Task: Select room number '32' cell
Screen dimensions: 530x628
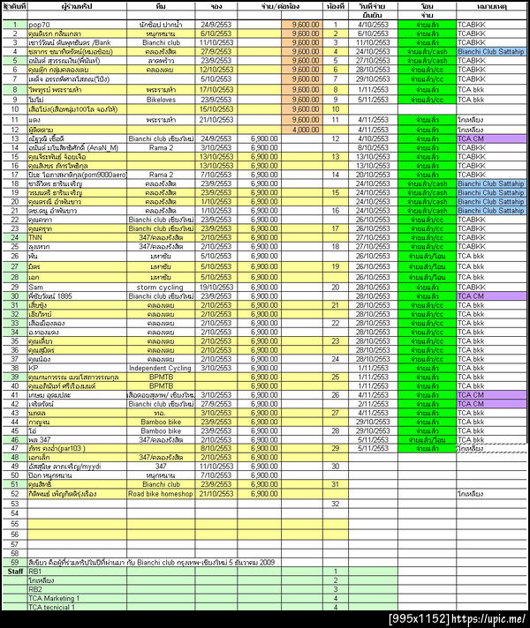Action: [x=336, y=504]
